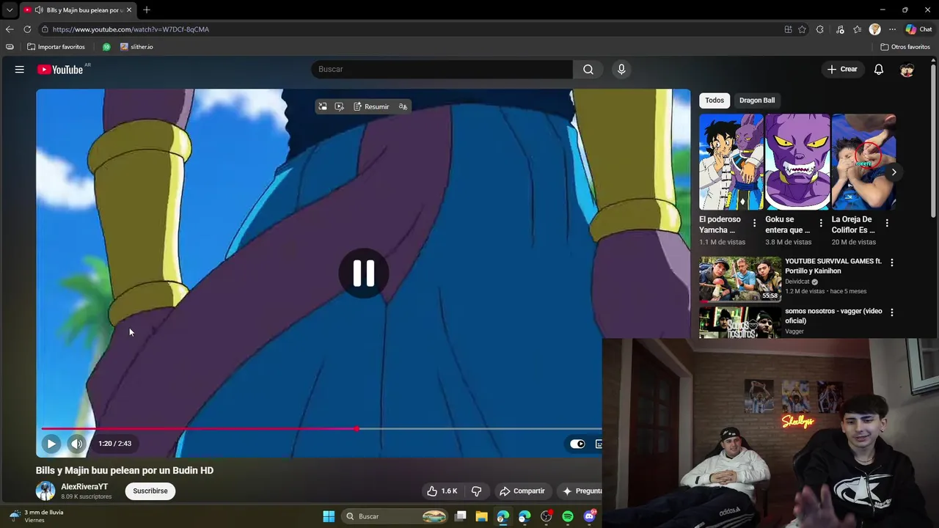Open the Otros favoritos folder
The image size is (939, 528).
[905, 47]
